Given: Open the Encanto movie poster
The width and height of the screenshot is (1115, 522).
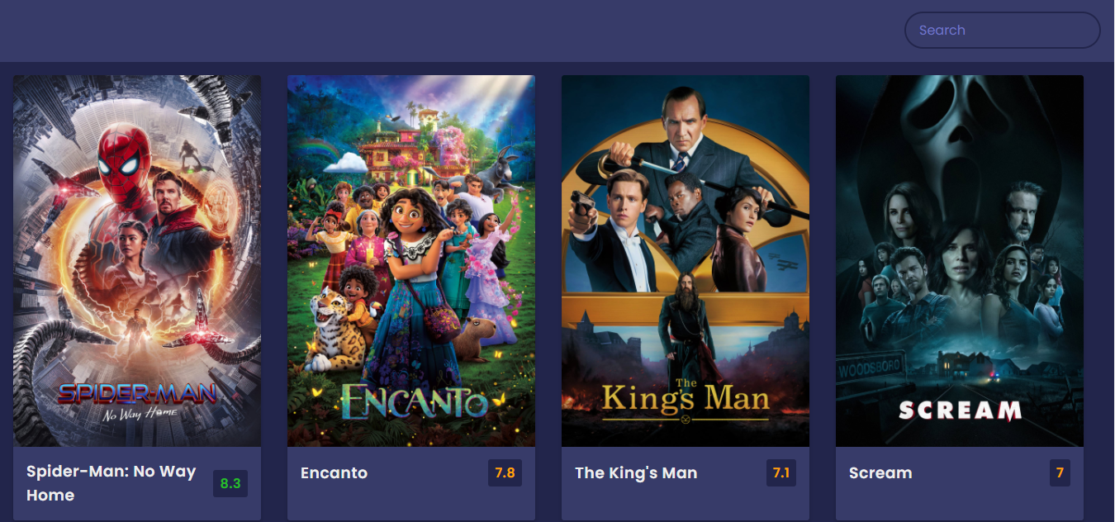Looking at the screenshot, I should [x=411, y=261].
